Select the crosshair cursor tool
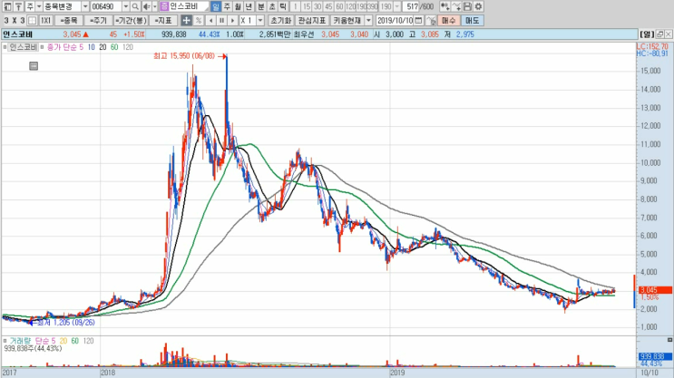 (186, 20)
